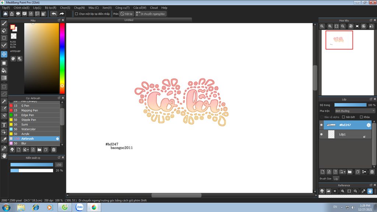Open the Công cụ(T) menu
The height and width of the screenshot is (212, 377).
(122, 8)
